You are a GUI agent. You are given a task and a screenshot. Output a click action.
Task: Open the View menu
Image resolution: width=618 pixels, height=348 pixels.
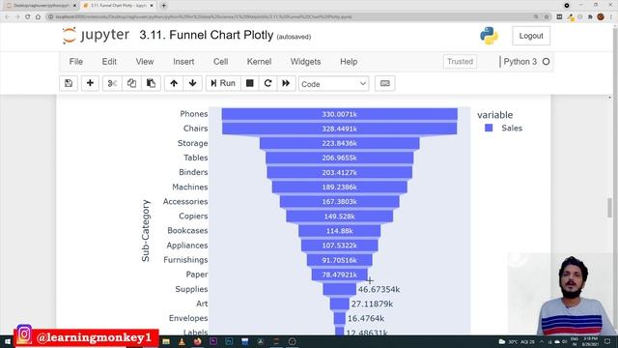[145, 62]
